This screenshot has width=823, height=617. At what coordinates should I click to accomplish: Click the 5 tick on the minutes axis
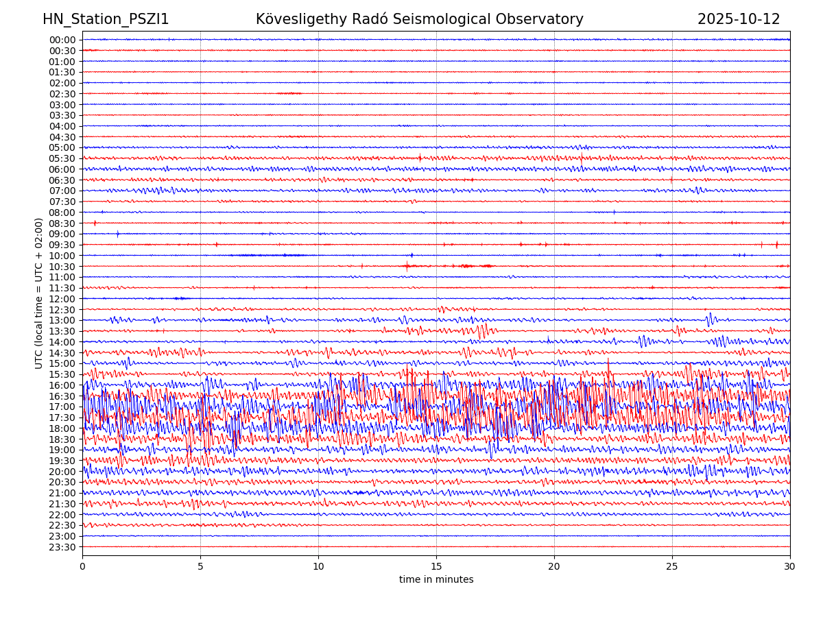pos(200,567)
